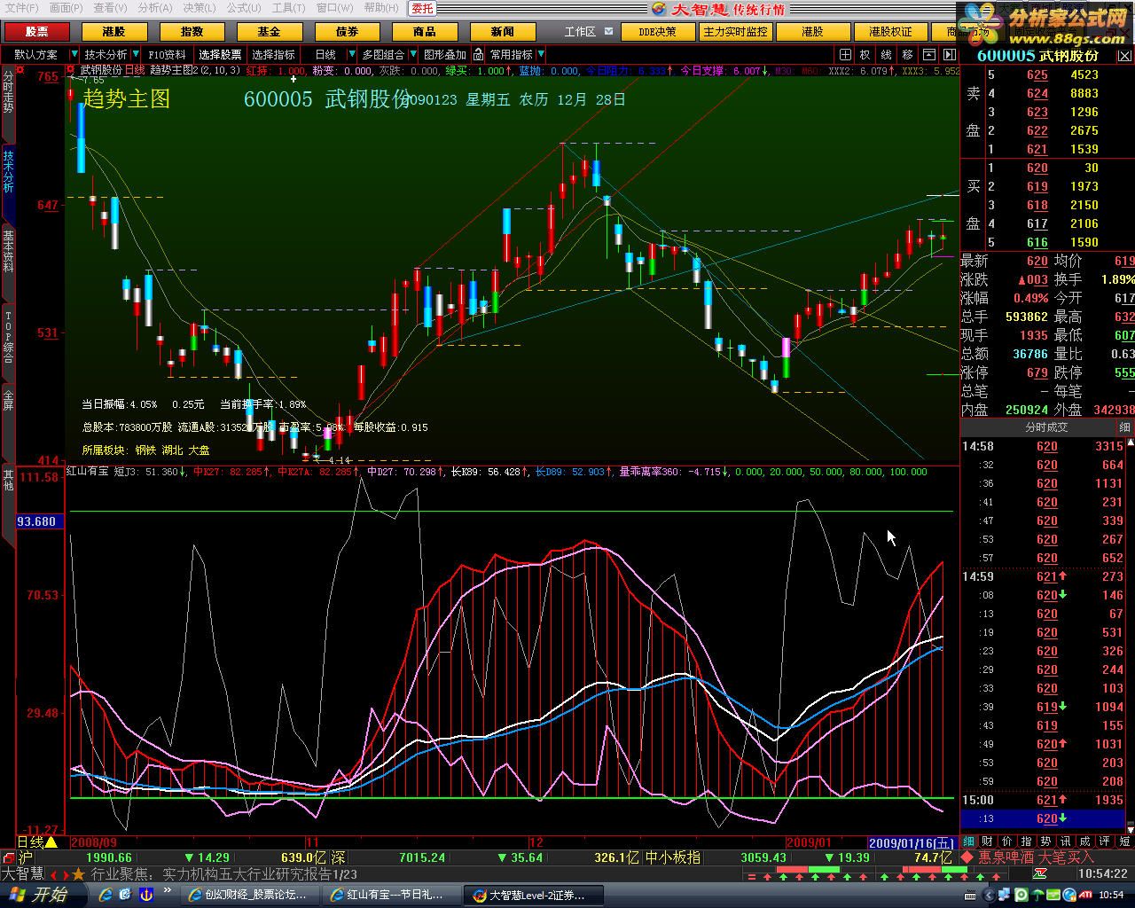Expand the 技术分析 dropdown arrow
This screenshot has height=908, width=1135.
click(x=135, y=55)
